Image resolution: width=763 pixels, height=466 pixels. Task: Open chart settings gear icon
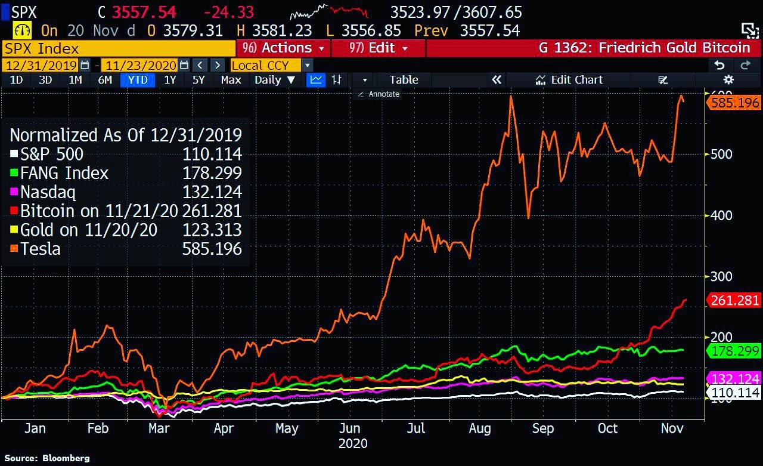[728, 80]
